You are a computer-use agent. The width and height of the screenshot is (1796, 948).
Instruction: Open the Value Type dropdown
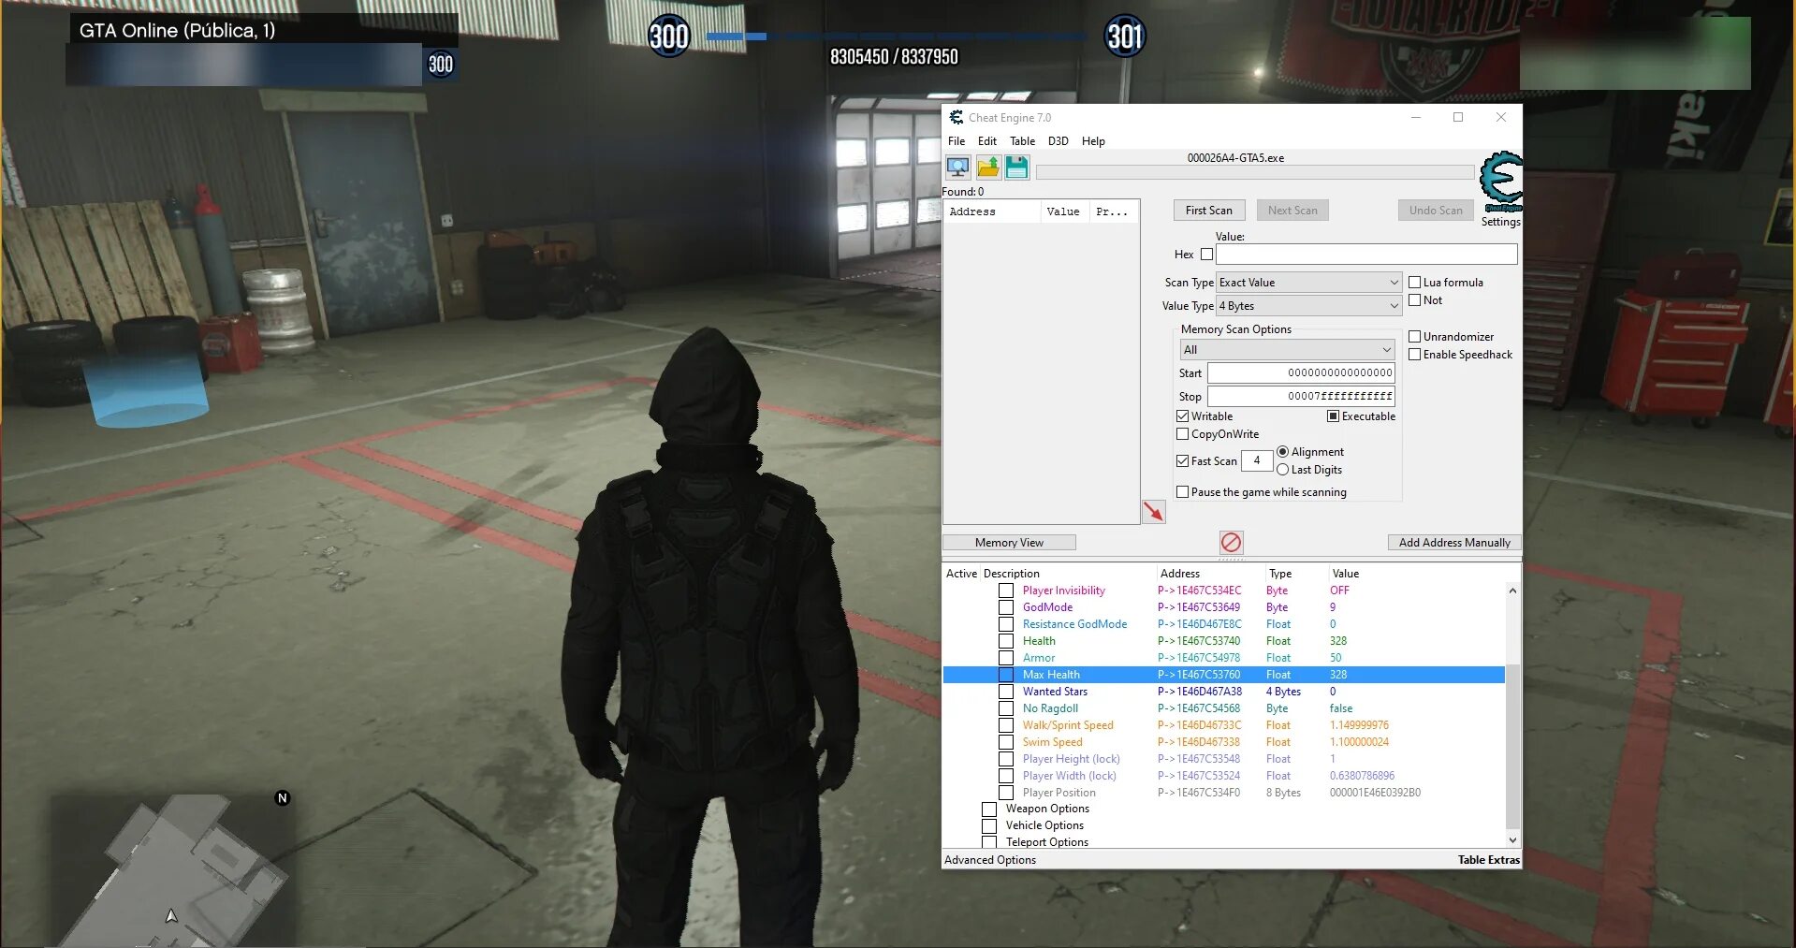1308,306
